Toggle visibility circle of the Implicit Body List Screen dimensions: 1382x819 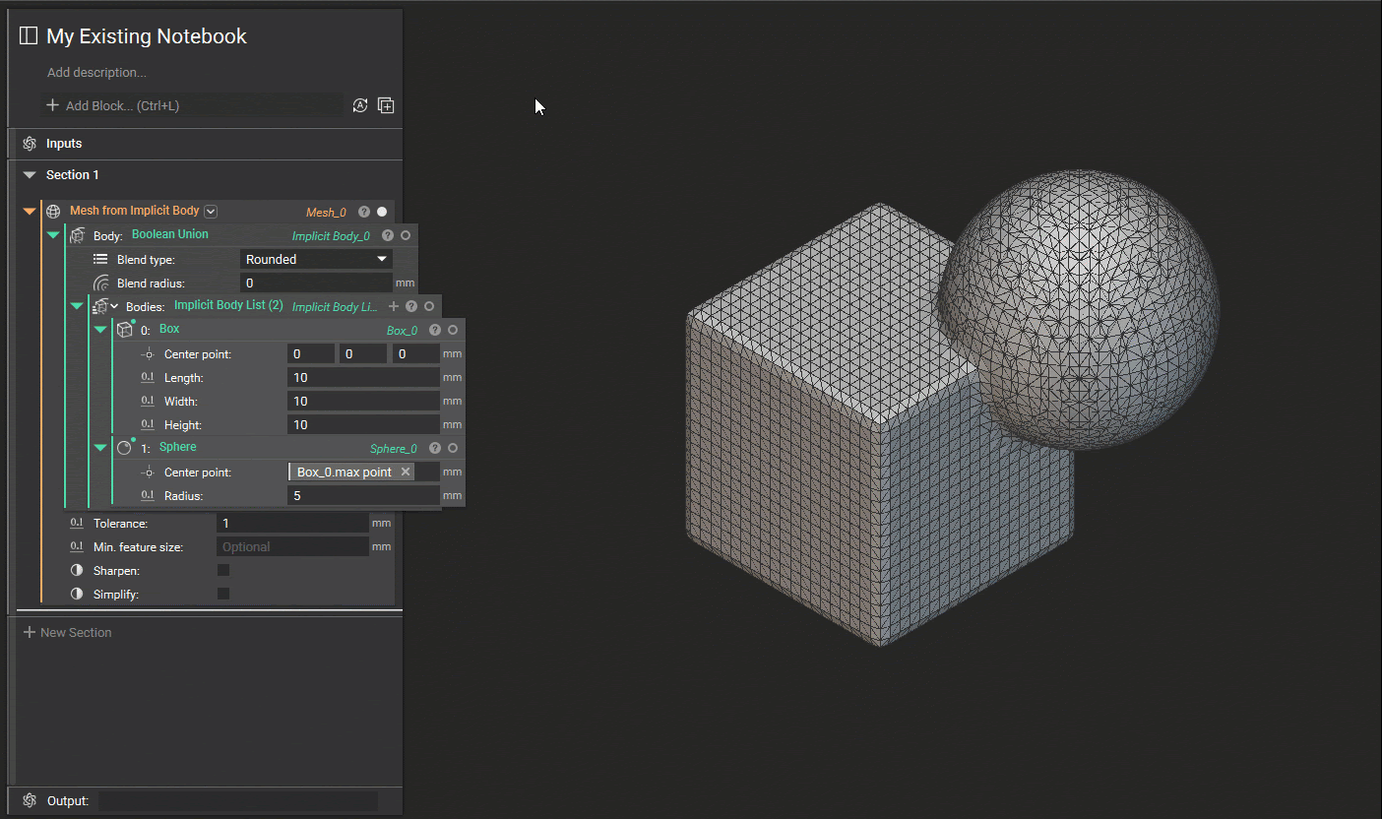coord(429,306)
